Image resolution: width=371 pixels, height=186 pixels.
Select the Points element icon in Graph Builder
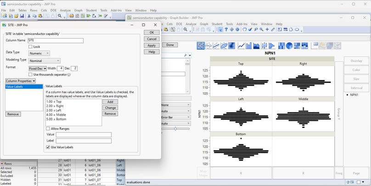coord(201,45)
